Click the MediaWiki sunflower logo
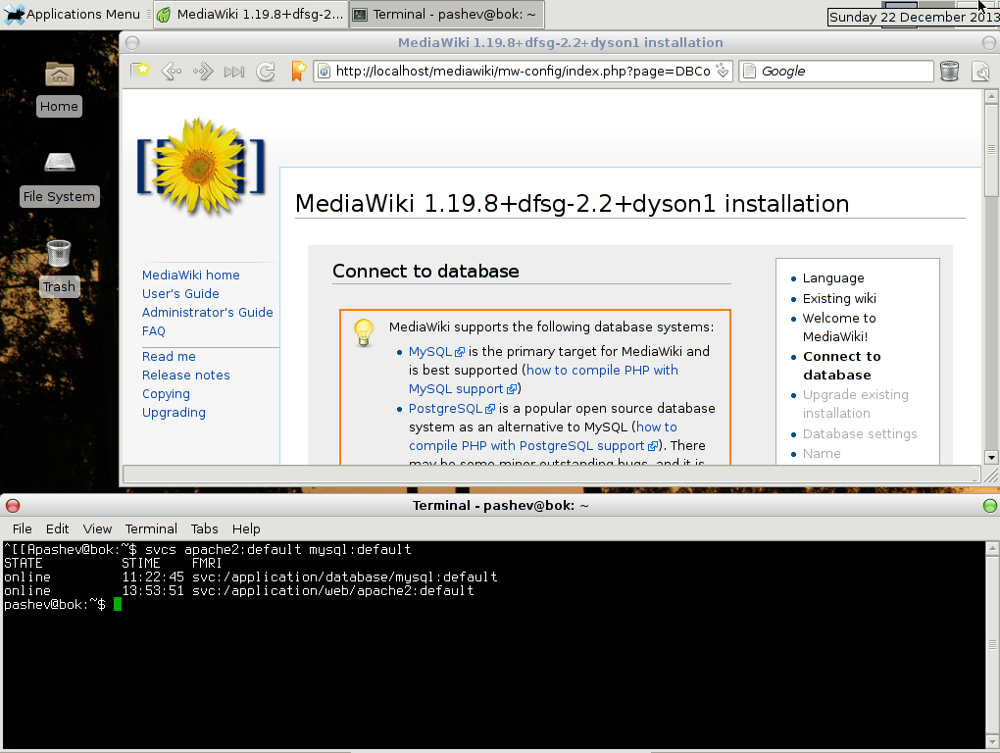 tap(200, 166)
